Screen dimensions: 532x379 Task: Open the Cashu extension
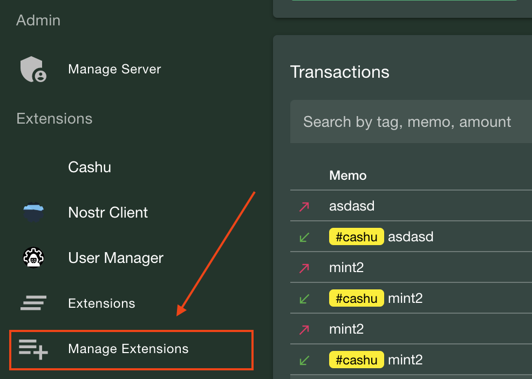click(90, 167)
